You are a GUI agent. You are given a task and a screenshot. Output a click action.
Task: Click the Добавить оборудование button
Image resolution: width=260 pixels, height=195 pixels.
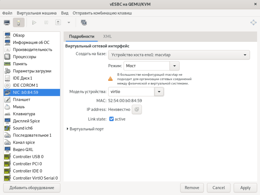click(x=32, y=188)
